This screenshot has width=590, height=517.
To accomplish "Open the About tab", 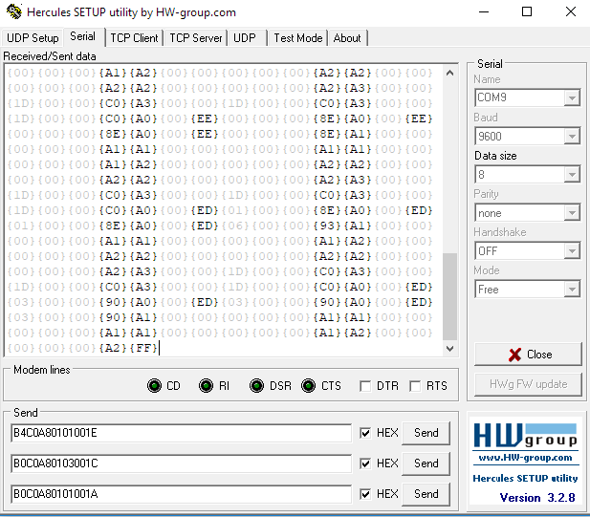I will point(347,38).
